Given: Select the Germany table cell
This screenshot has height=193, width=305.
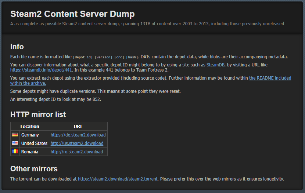Looking at the screenshot, I should (34, 135).
